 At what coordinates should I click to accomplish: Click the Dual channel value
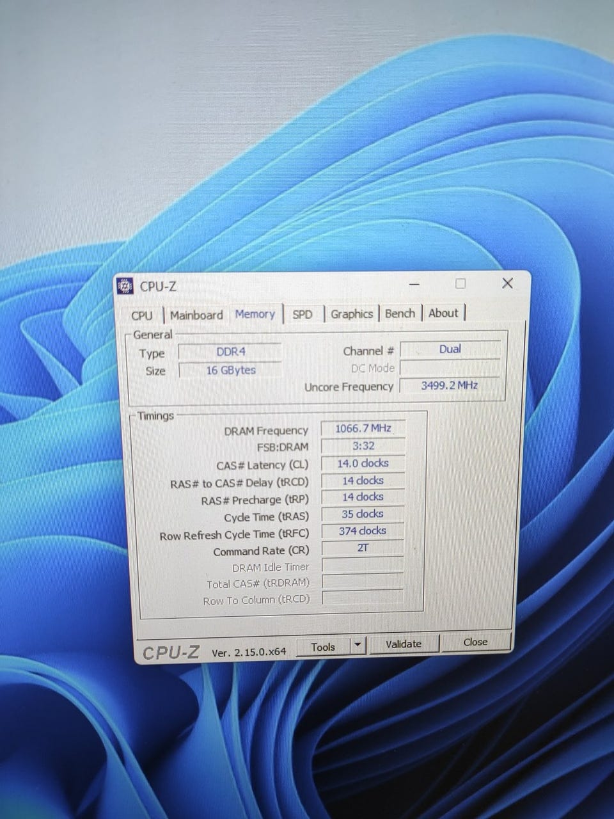click(450, 349)
